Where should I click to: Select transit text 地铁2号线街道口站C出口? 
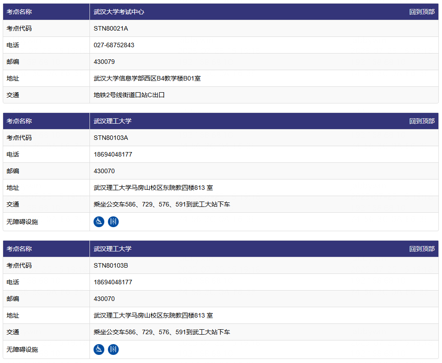pyautogui.click(x=129, y=95)
